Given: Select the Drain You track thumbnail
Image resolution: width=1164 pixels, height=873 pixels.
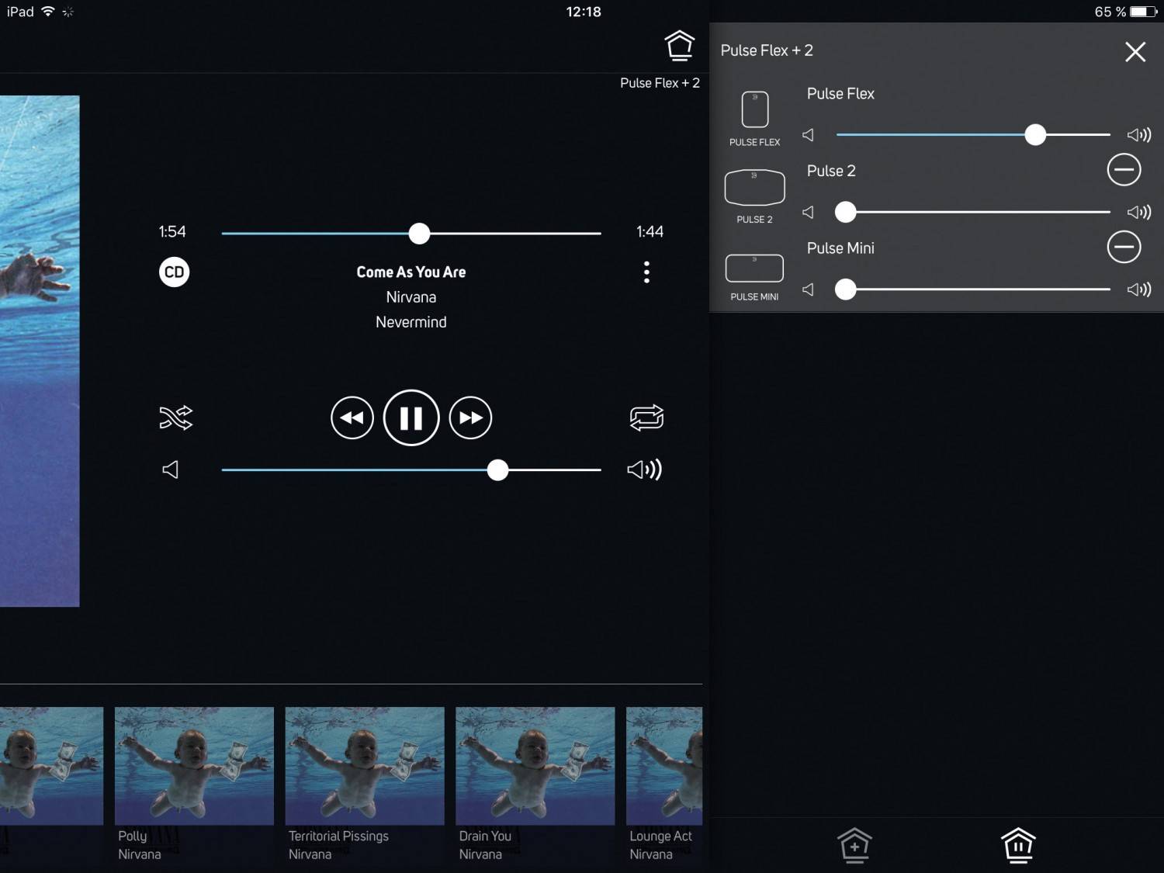Looking at the screenshot, I should point(535,766).
